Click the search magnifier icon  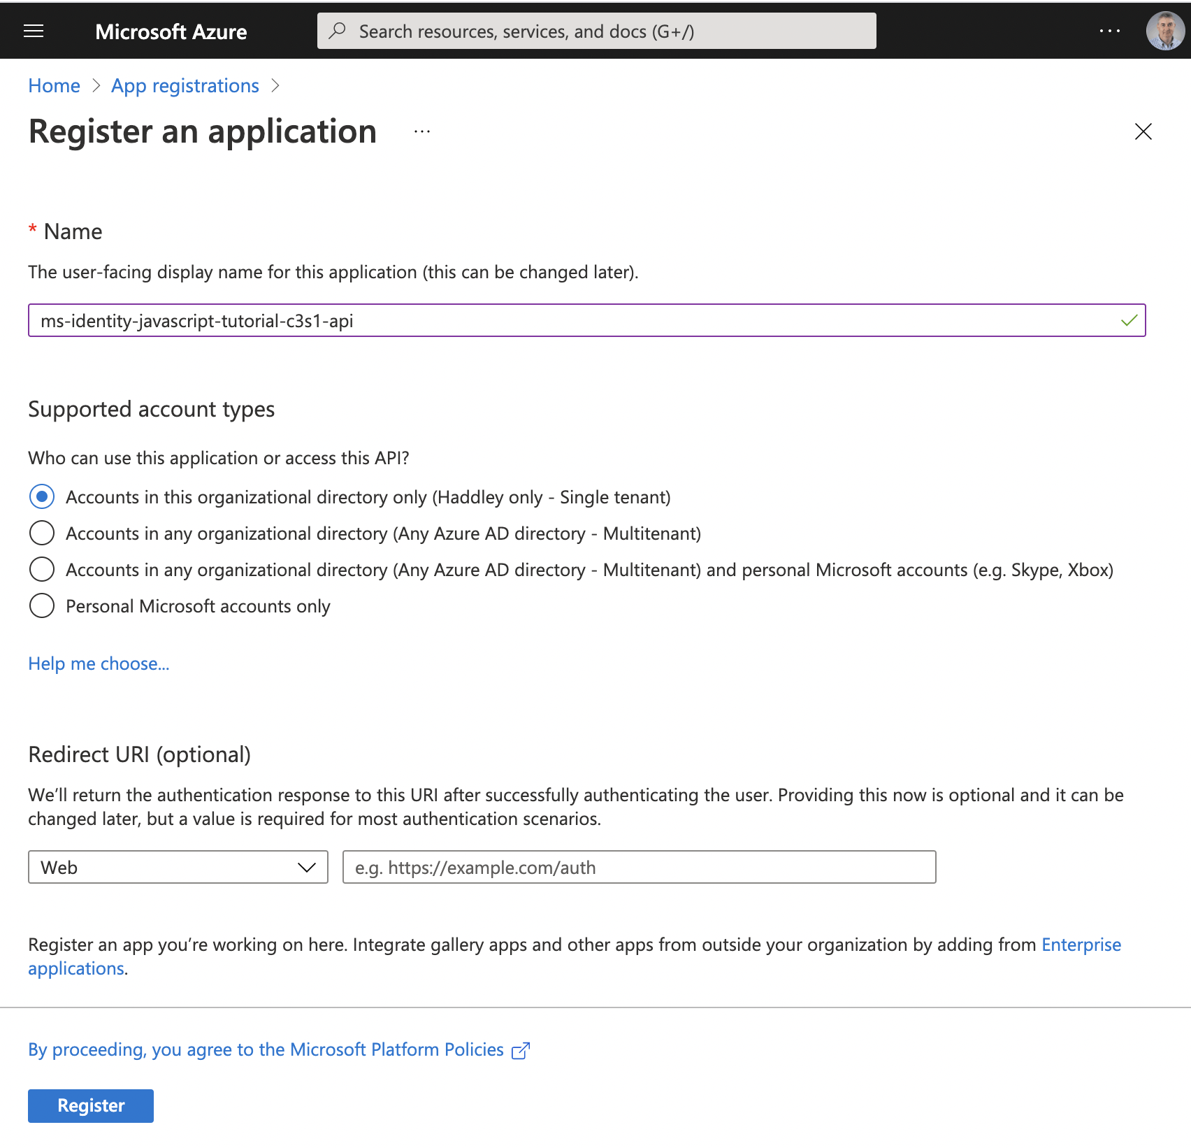[x=338, y=31]
